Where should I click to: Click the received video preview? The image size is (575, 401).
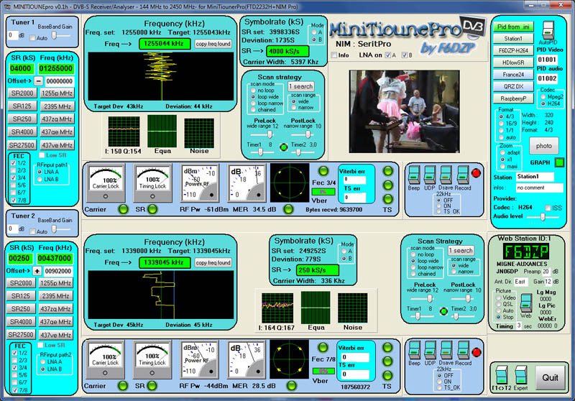coord(404,111)
